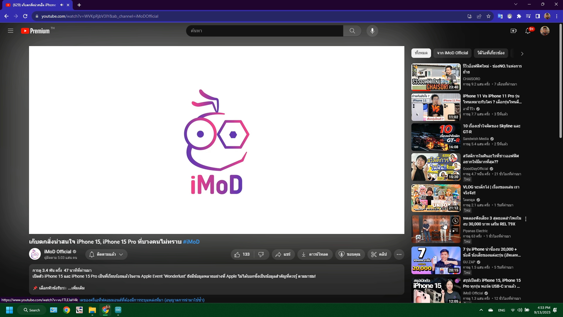Viewport: 563px width, 317px height.
Task: Mute the tab via speaker icon
Action: [x=62, y=5]
